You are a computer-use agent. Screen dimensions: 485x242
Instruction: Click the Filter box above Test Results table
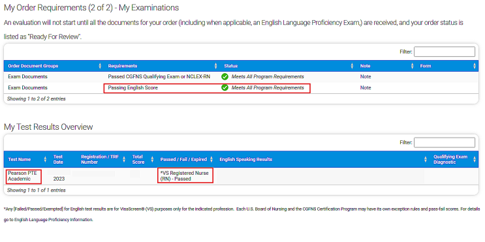click(x=444, y=142)
